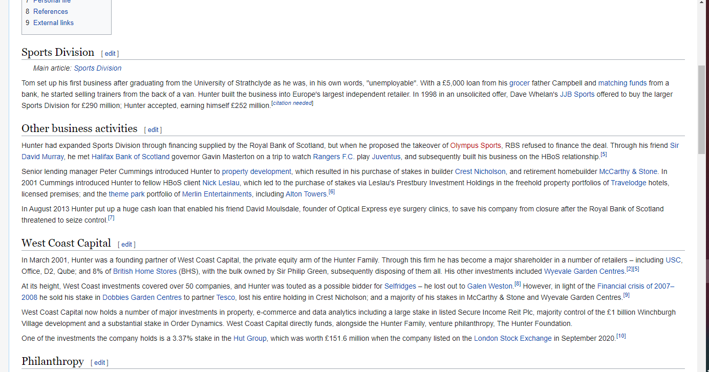Jump to footnote 10 reference
The image size is (709, 372).
tap(621, 336)
